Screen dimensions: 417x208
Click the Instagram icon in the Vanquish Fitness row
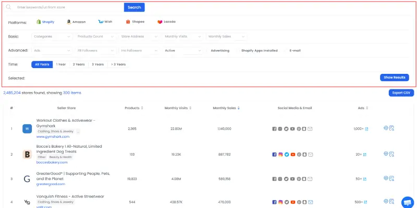(x=280, y=202)
